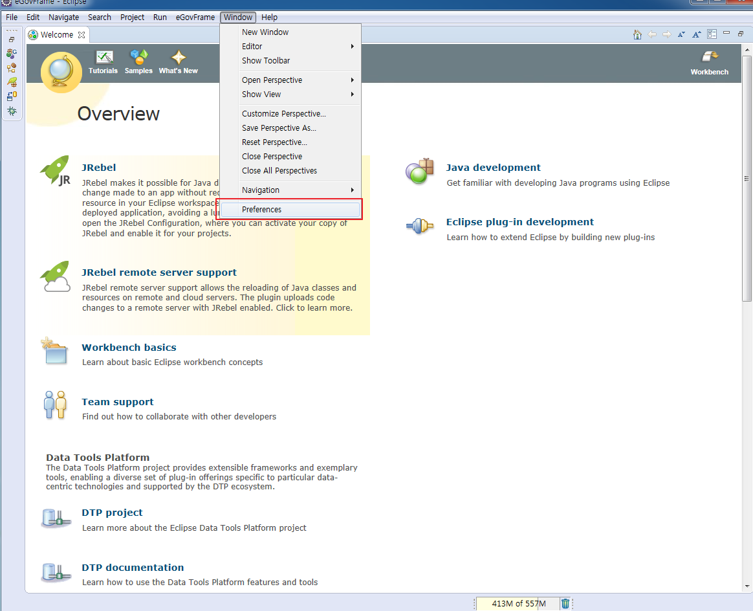753x611 pixels.
Task: Open the Java development link
Action: pyautogui.click(x=493, y=168)
